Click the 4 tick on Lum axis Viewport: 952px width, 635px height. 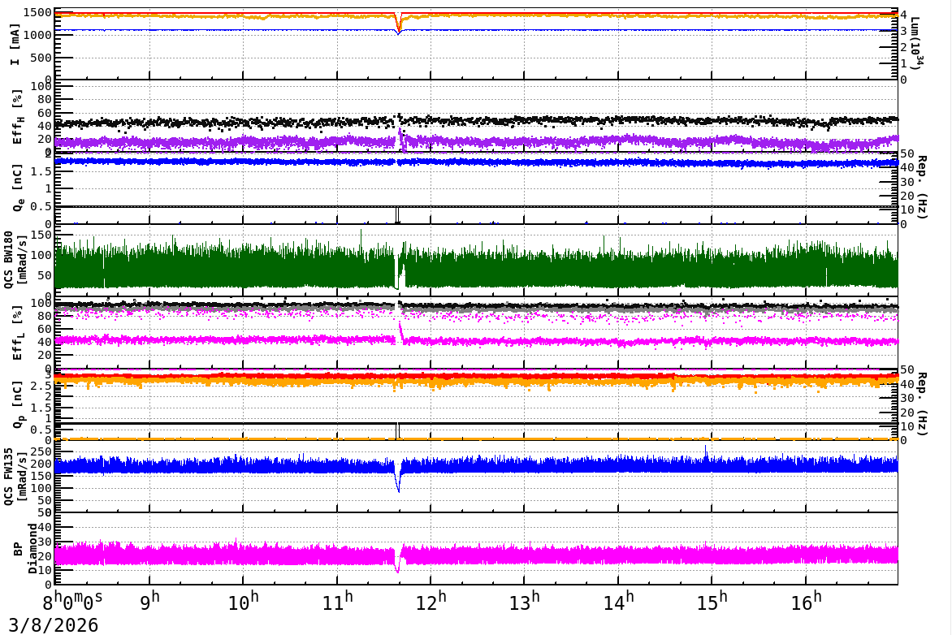point(903,15)
